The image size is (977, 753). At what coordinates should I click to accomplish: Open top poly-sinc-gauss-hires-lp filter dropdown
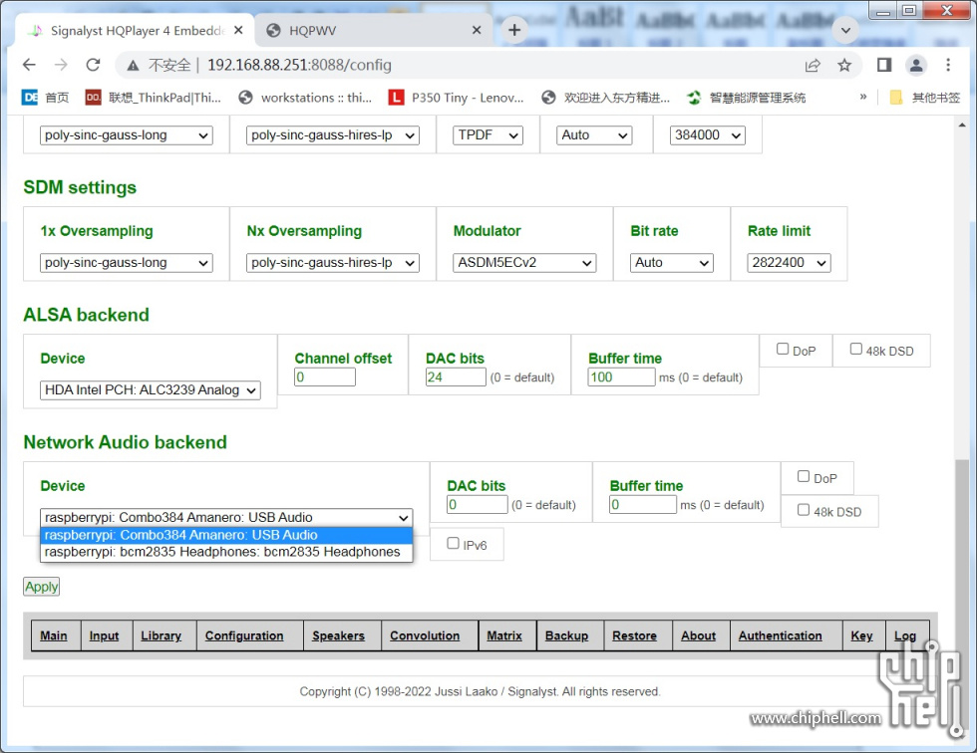tap(333, 135)
